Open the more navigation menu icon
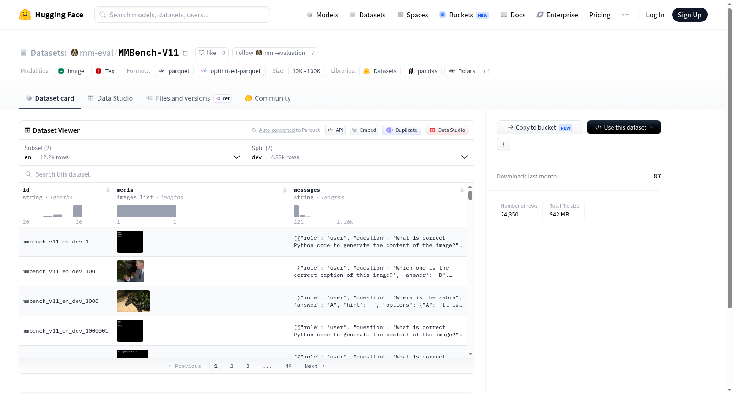This screenshot has height=394, width=733. coord(625,15)
